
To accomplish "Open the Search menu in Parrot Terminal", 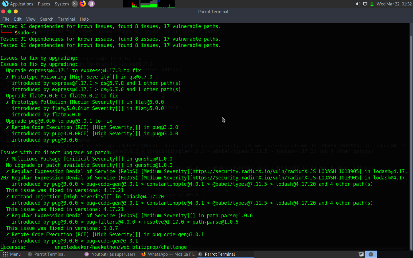I will pos(46,19).
